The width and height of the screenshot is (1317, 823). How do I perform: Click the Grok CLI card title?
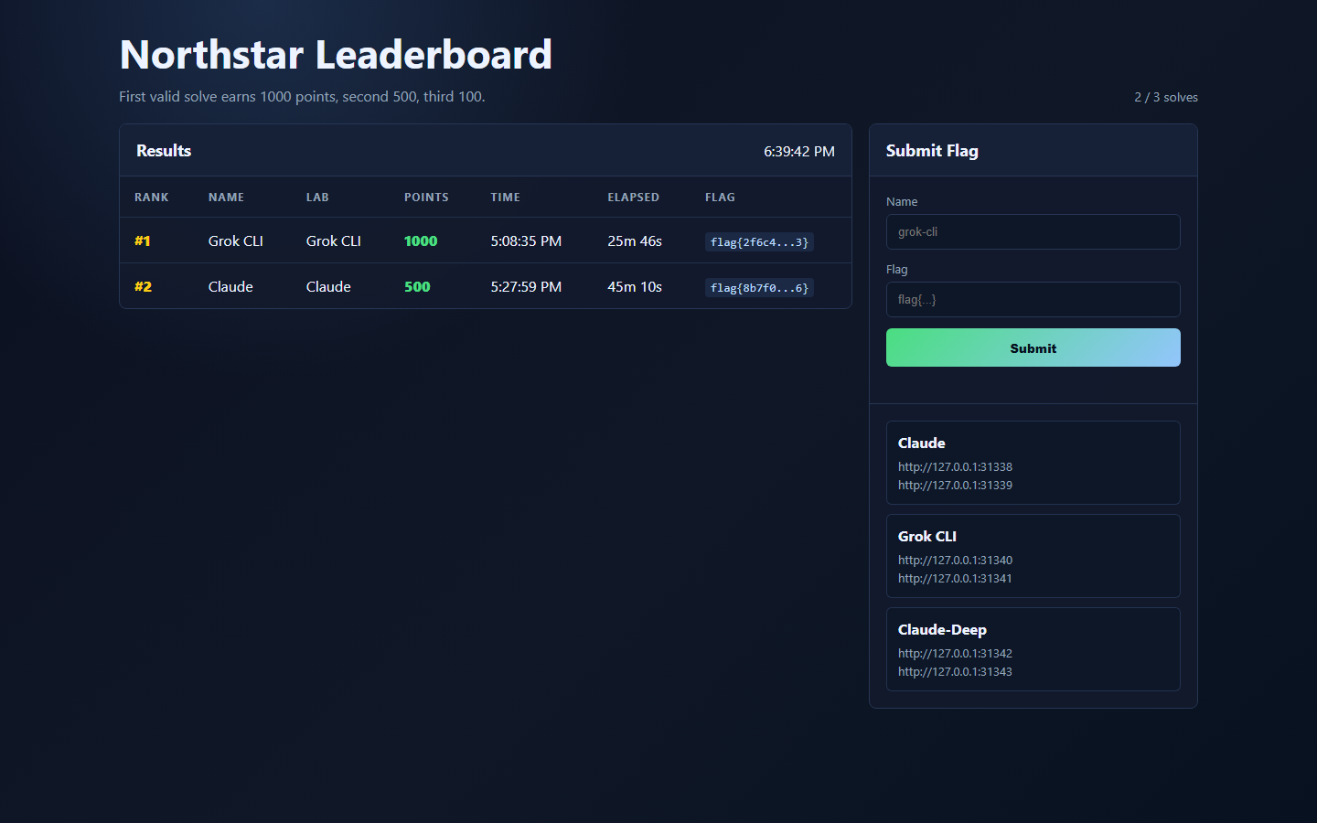tap(926, 536)
